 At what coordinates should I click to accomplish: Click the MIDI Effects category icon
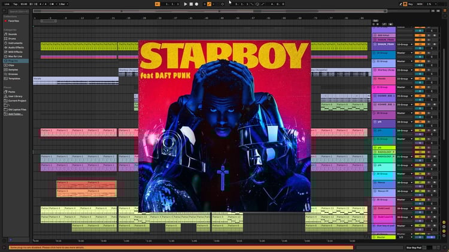[x=5, y=52]
